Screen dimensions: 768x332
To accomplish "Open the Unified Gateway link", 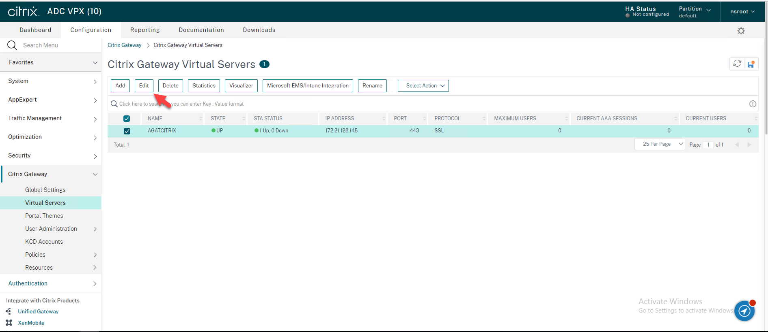I will point(38,311).
